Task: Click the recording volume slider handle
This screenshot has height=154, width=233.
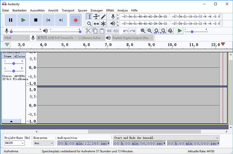Action: click(11, 31)
